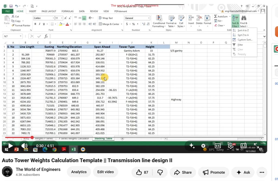
Task: Click the fx Insert Function icon
Action: (46, 36)
